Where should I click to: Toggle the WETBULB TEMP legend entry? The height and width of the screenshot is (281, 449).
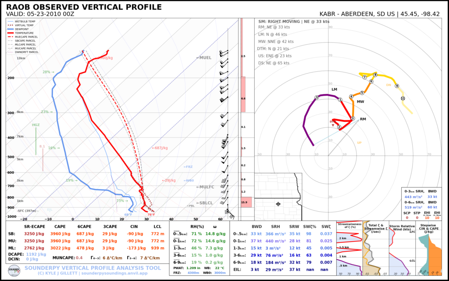tap(25, 22)
